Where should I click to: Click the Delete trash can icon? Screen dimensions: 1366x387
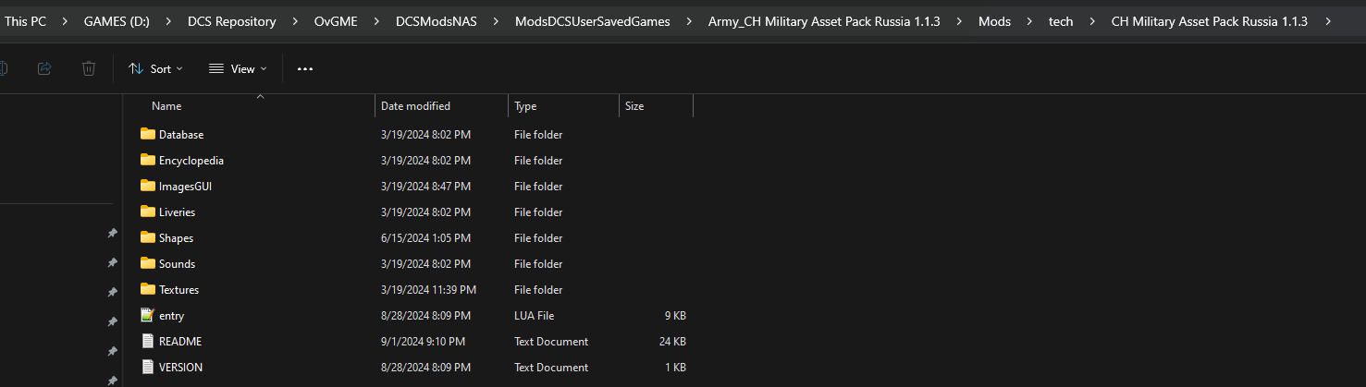pos(88,68)
